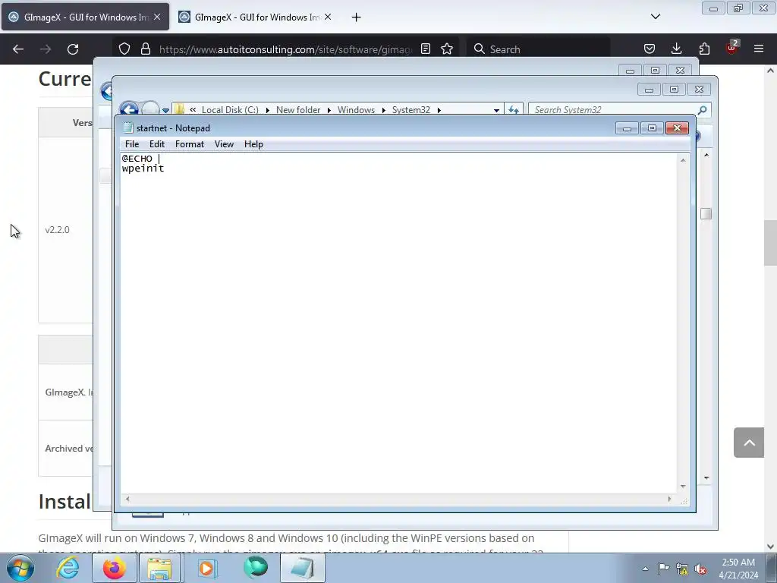Open the Notepad View menu
The width and height of the screenshot is (777, 583).
pos(224,144)
